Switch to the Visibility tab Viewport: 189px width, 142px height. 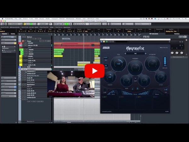(x=13, y=34)
